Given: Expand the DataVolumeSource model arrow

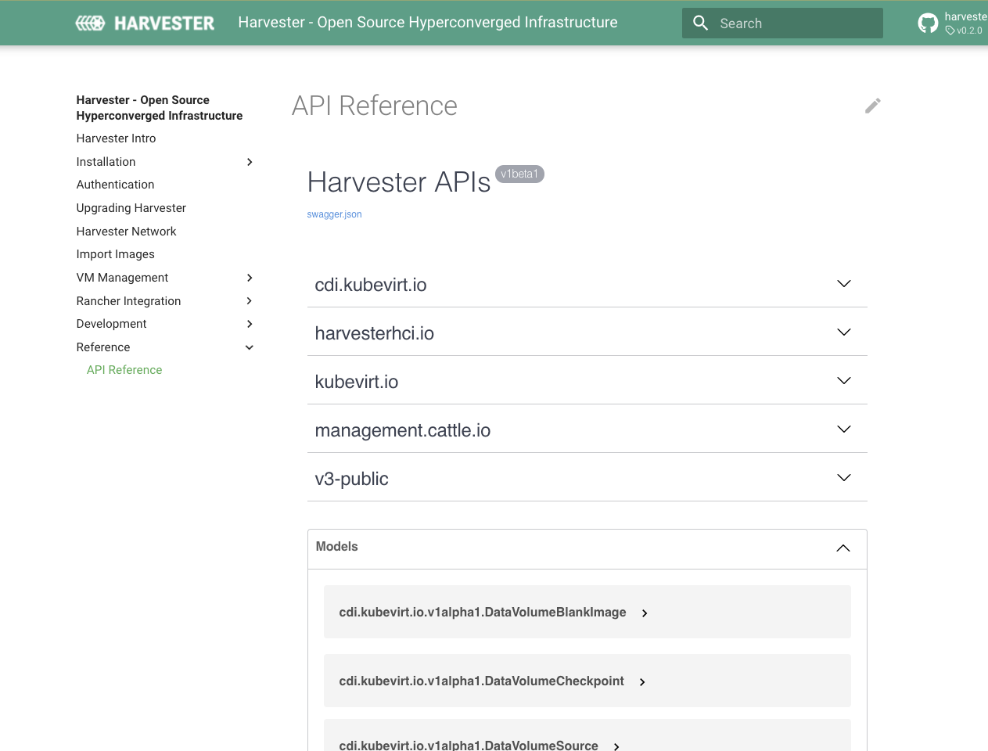Looking at the screenshot, I should pyautogui.click(x=616, y=746).
